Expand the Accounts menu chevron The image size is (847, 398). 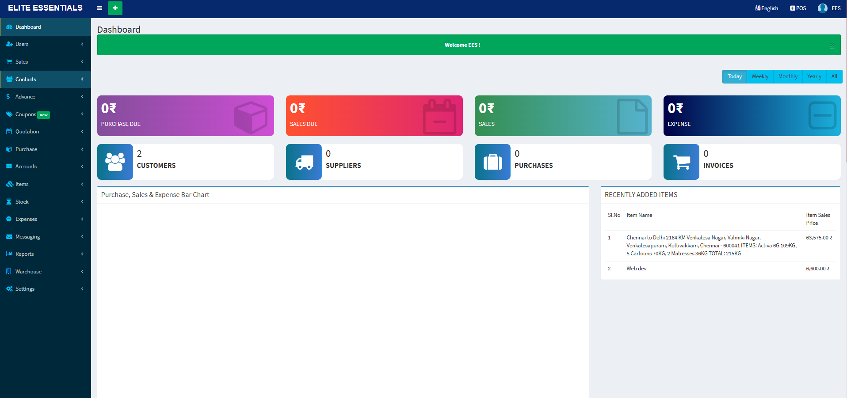[82, 167]
